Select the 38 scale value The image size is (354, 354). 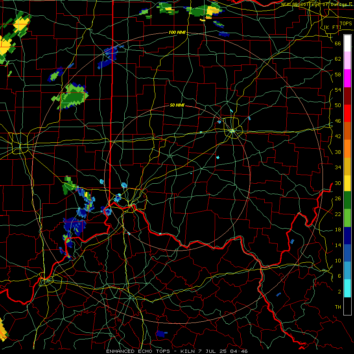point(338,152)
